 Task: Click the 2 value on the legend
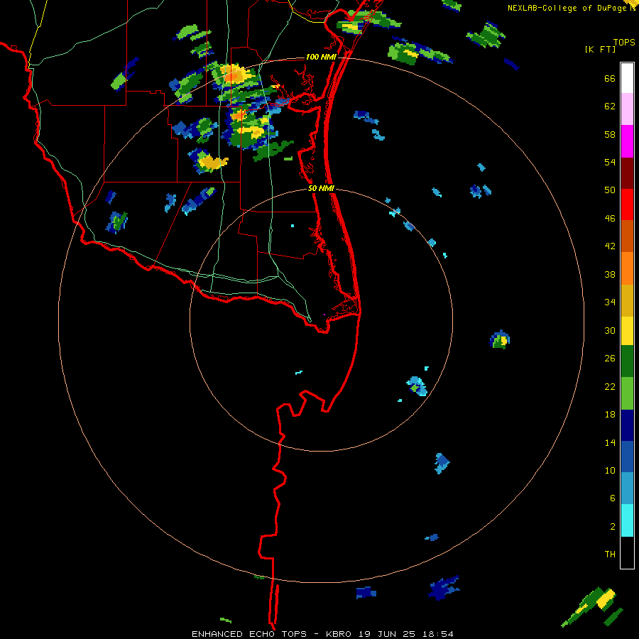point(613,526)
